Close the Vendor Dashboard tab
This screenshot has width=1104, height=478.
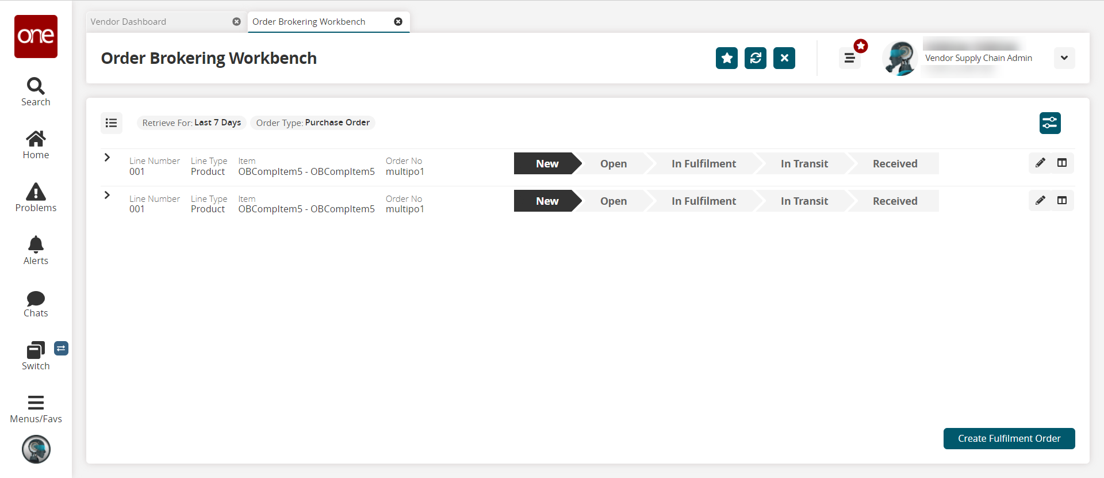[236, 22]
